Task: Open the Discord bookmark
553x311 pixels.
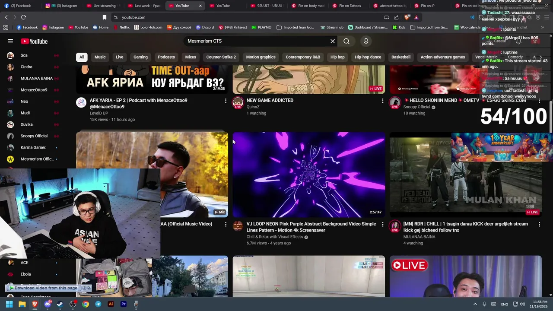Action: 205,27
